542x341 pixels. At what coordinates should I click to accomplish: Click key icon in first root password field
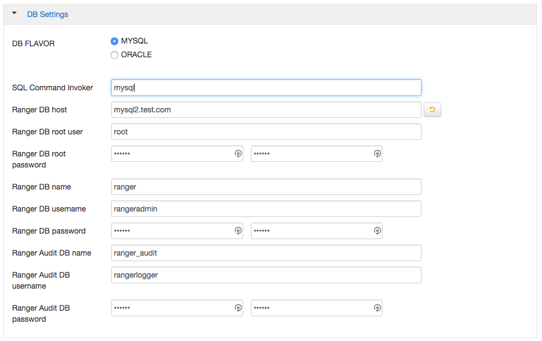pos(238,154)
